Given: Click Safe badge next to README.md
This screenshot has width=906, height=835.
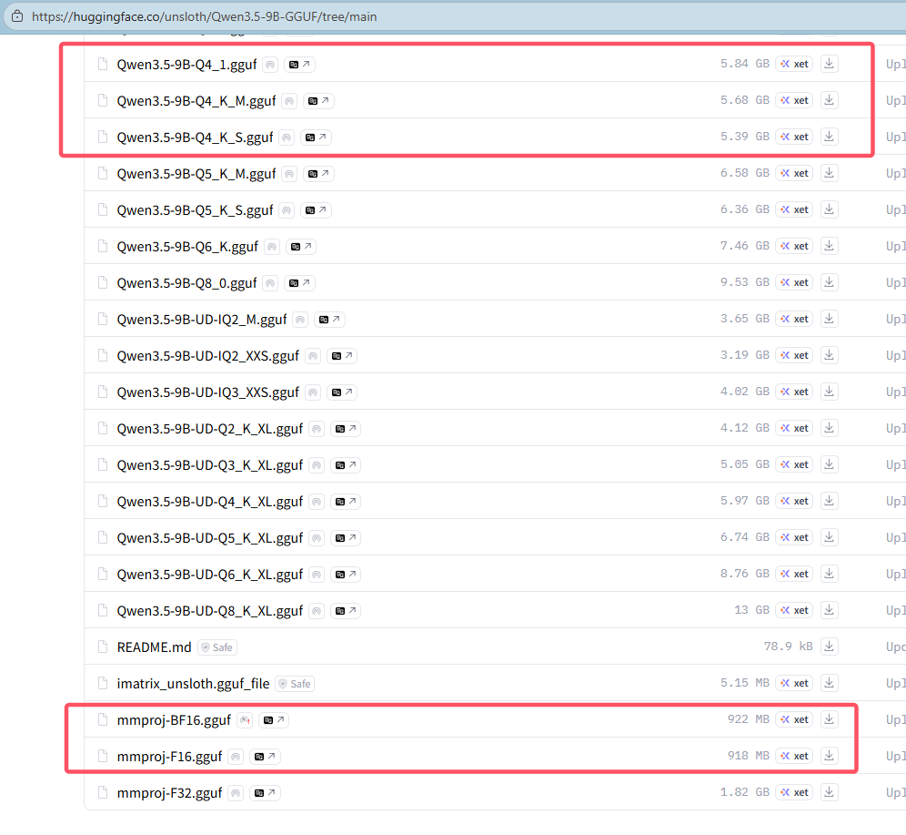Looking at the screenshot, I should point(217,647).
